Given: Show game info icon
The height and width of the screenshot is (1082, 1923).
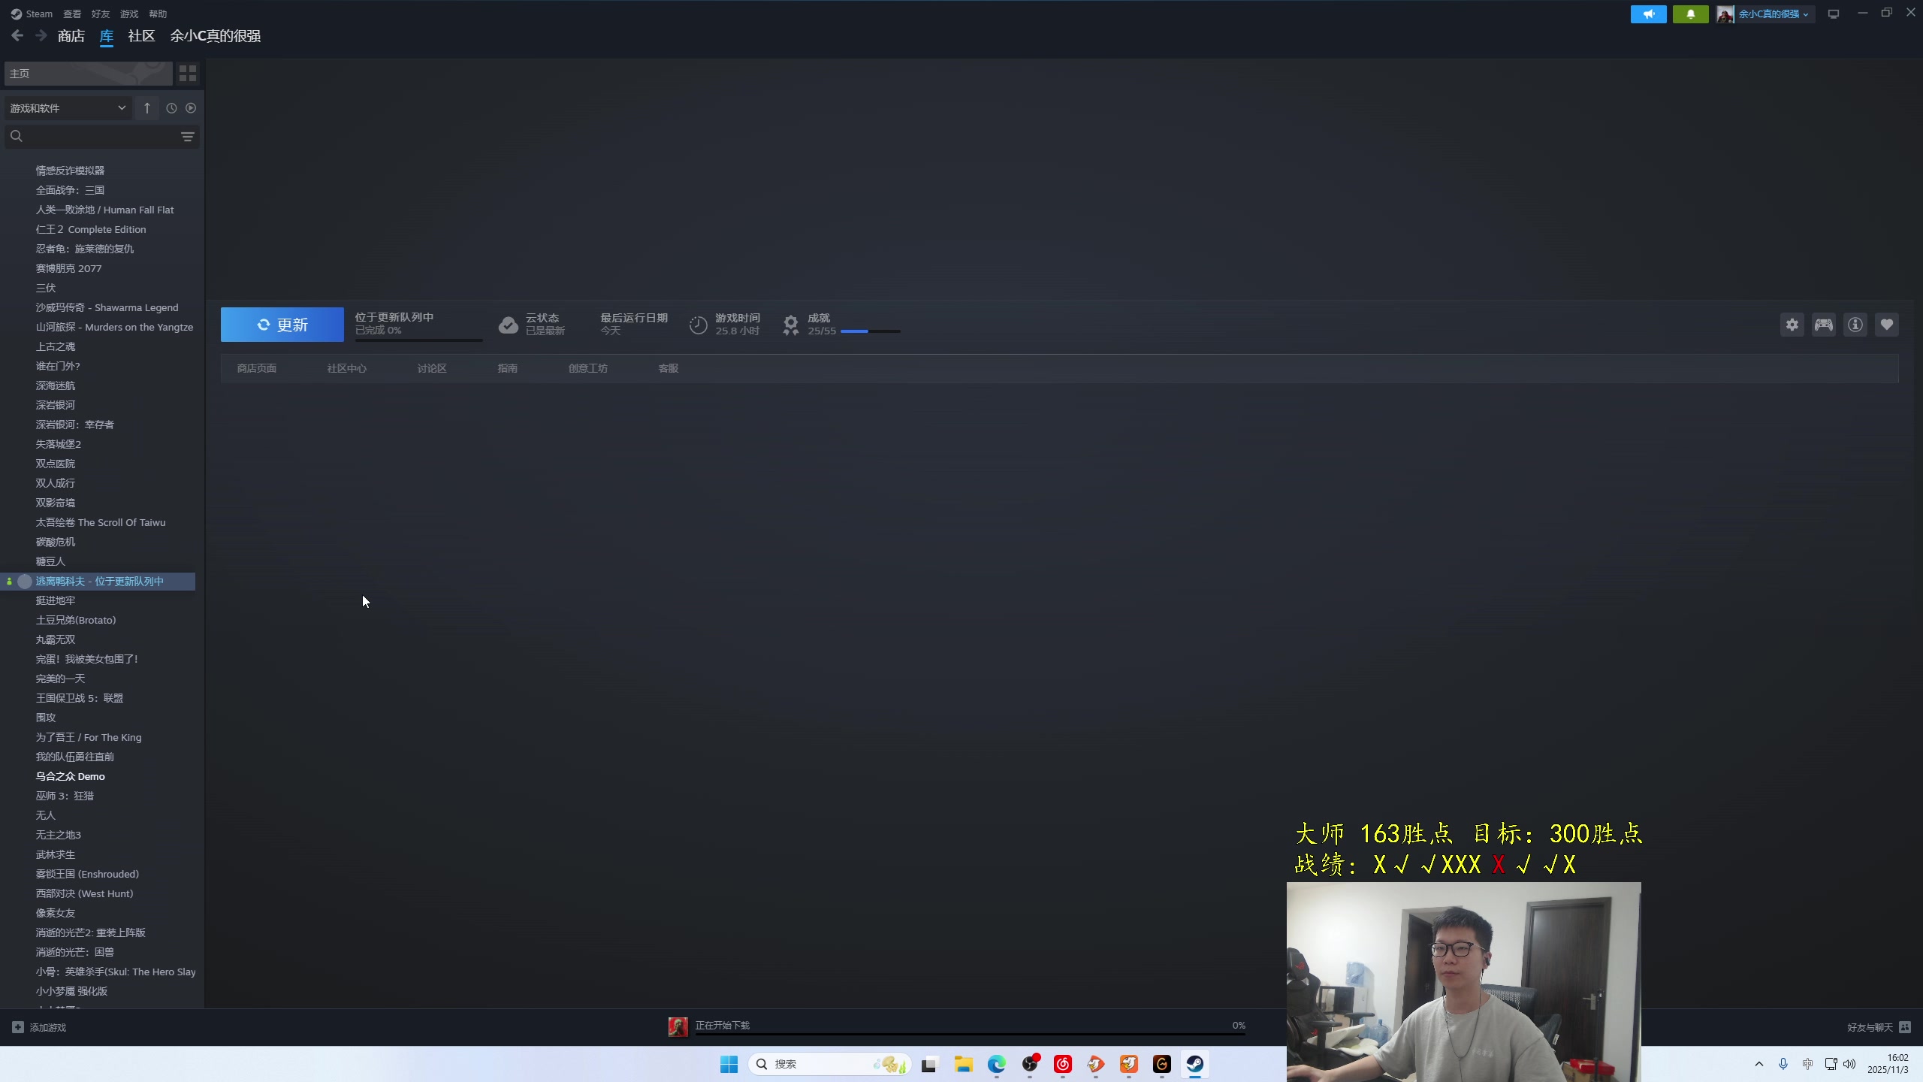Looking at the screenshot, I should [x=1855, y=325].
